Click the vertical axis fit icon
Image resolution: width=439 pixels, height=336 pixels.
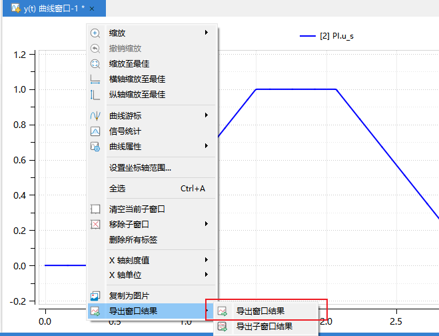pos(95,95)
